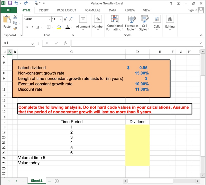
Task: Open the Cell Styles gallery
Action: 145,23
